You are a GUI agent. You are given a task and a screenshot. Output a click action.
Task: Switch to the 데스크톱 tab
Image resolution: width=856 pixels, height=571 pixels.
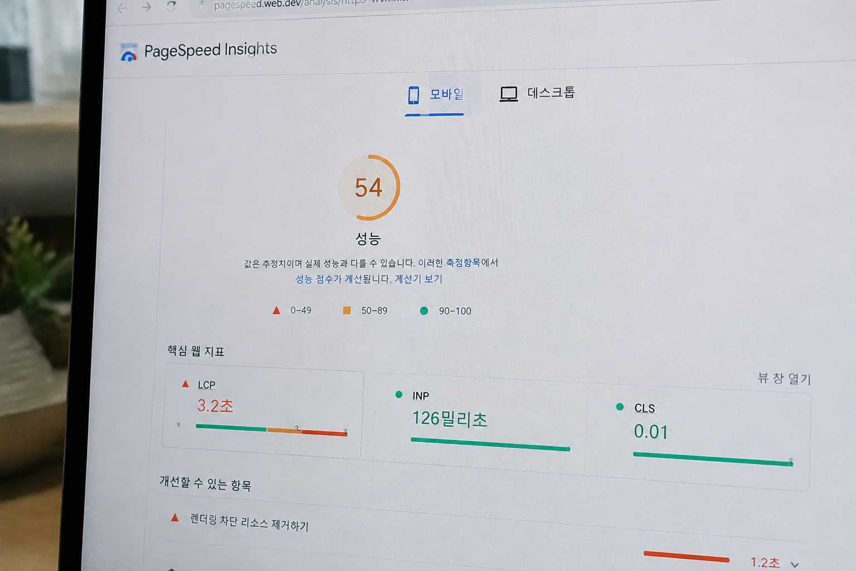[537, 93]
